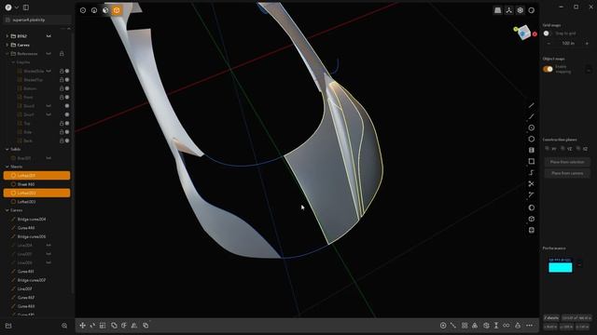
Task: Toggle visibility eye of the References folder
Action: pos(49,54)
